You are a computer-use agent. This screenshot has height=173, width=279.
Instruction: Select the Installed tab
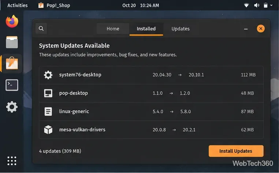146,29
